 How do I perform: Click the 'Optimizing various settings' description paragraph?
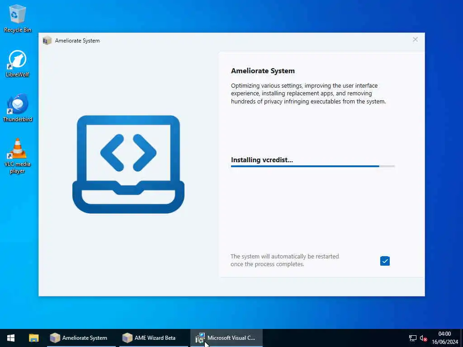(x=308, y=94)
